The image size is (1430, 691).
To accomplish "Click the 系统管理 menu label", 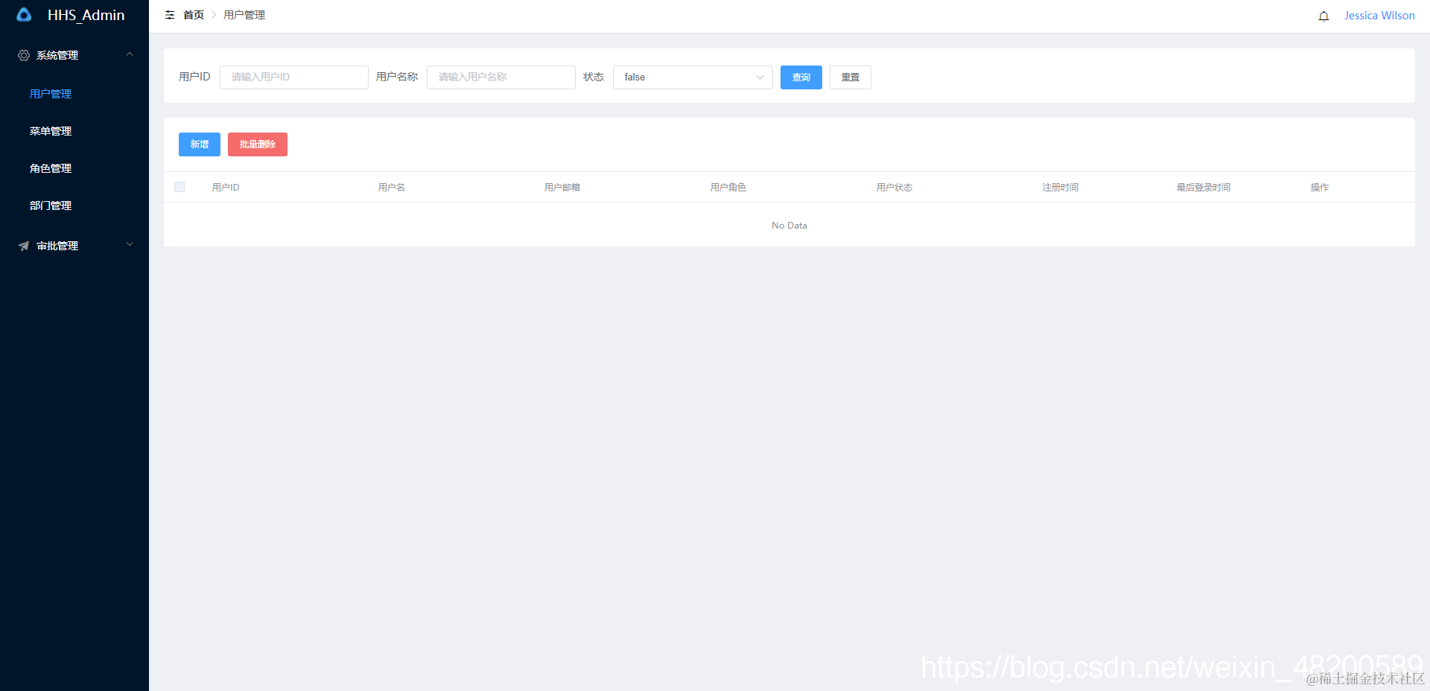I will (x=57, y=55).
